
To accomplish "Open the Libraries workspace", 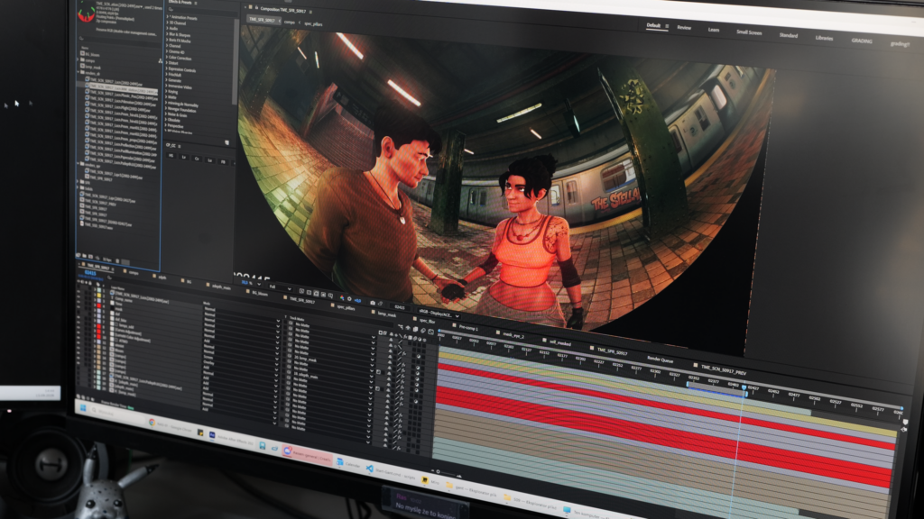I will [x=824, y=38].
